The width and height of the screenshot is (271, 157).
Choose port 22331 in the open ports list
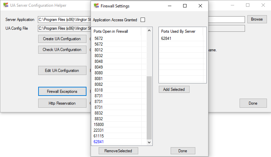pyautogui.click(x=99, y=130)
